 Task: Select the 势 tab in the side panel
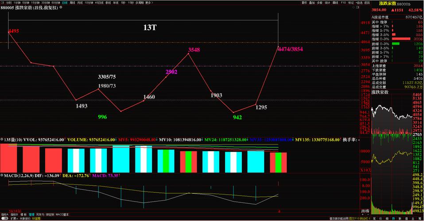point(393,219)
